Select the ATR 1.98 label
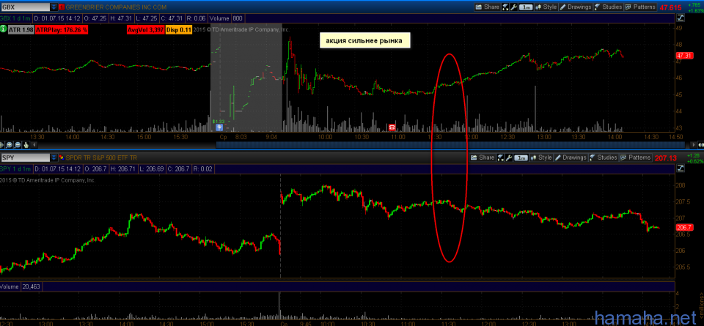This screenshot has height=326, width=704. 20,29
